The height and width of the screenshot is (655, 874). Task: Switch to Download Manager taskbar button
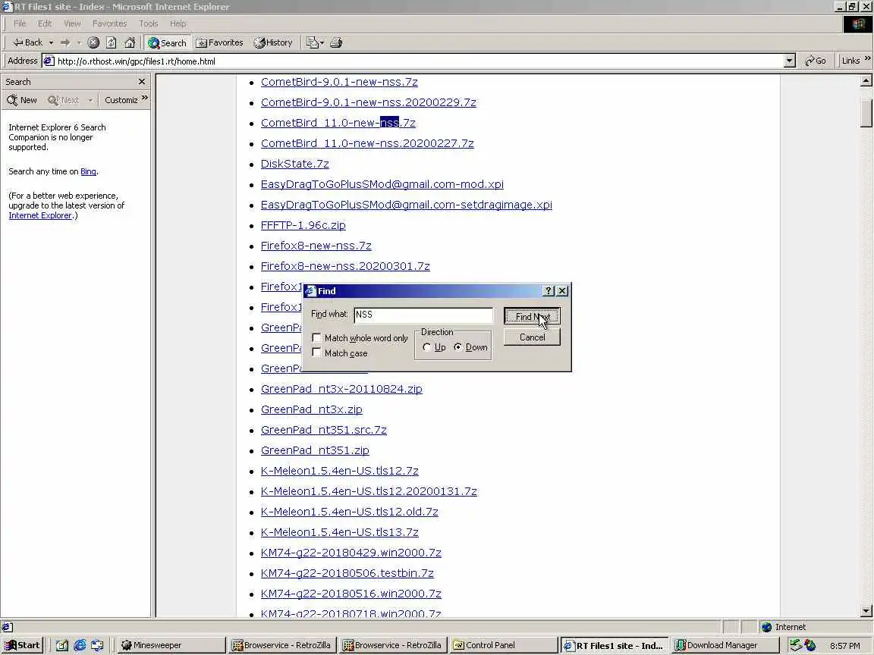(x=725, y=645)
